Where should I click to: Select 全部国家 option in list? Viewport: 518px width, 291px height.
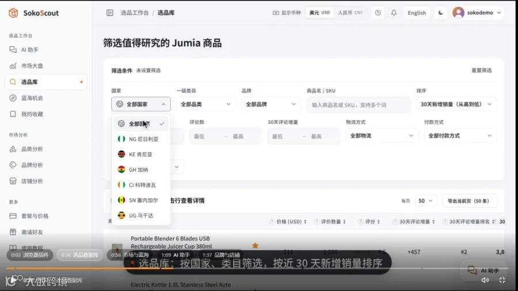(141, 124)
